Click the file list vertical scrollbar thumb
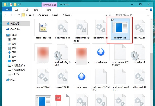The width and height of the screenshot is (155, 106). pyautogui.click(x=151, y=71)
